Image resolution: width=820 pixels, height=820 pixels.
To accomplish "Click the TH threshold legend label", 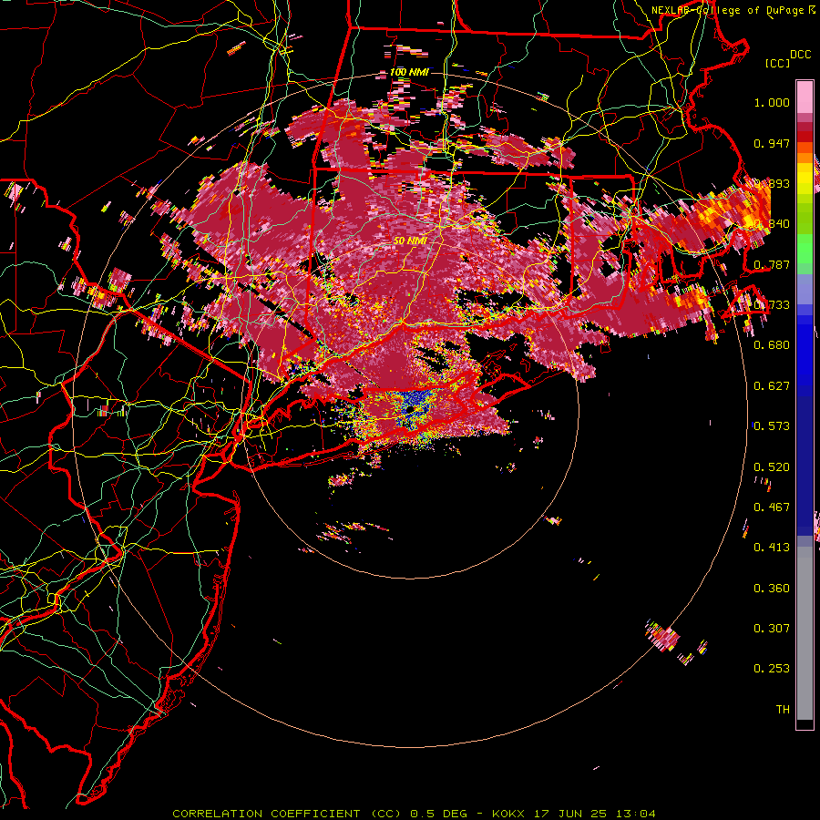I will point(783,710).
